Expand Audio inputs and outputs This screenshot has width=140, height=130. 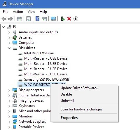click(9, 32)
